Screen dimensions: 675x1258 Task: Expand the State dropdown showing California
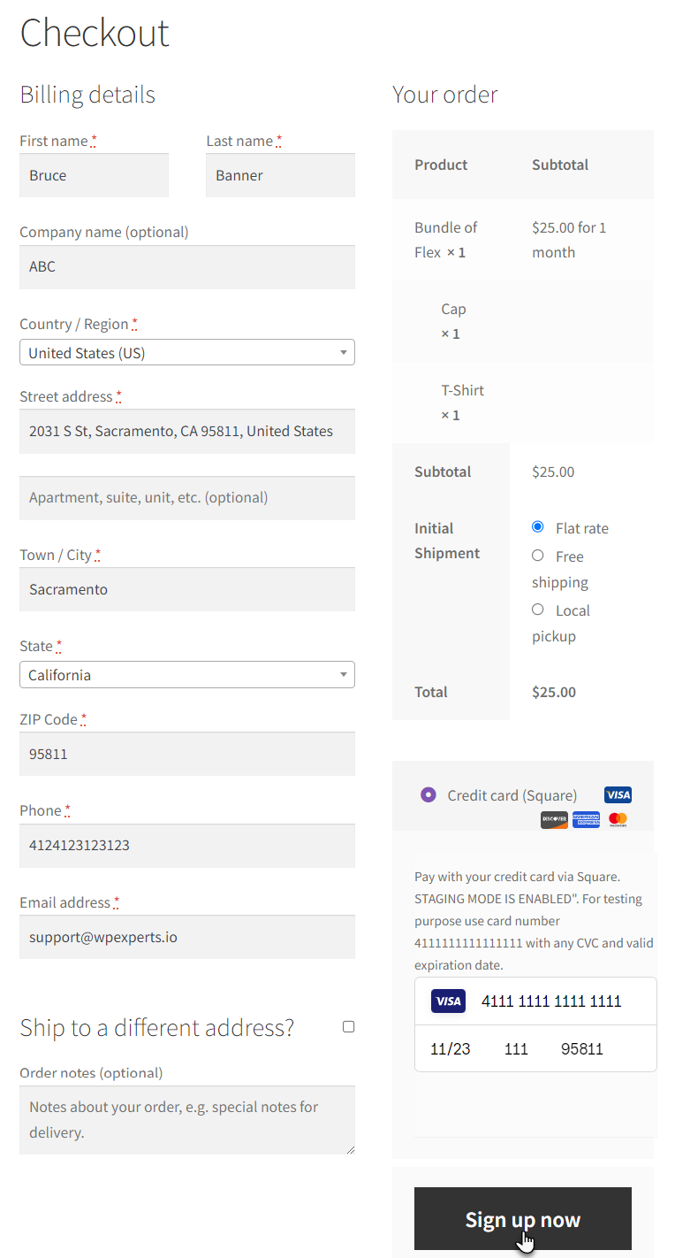(187, 674)
